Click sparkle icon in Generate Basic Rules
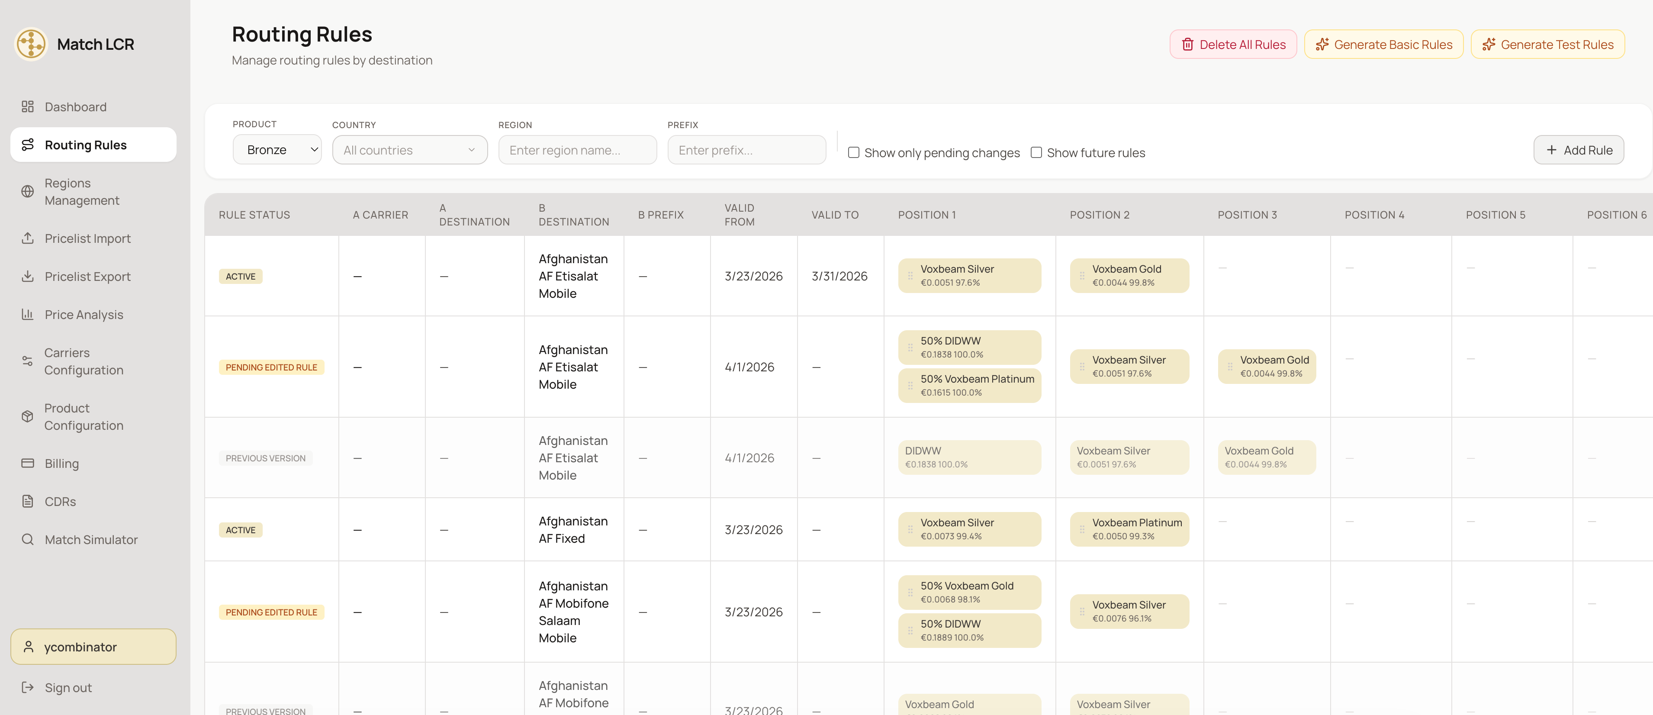Image resolution: width=1653 pixels, height=715 pixels. tap(1322, 44)
